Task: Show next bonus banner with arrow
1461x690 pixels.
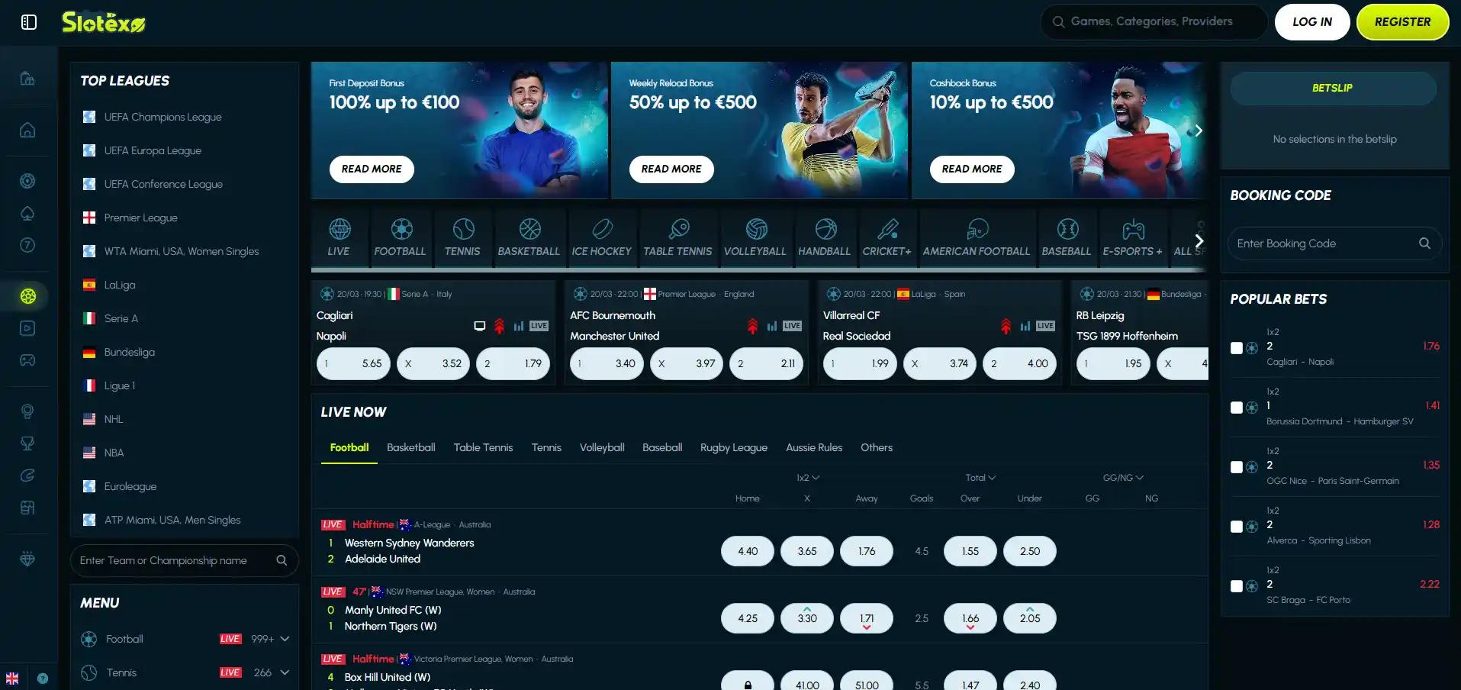Action: [1199, 131]
